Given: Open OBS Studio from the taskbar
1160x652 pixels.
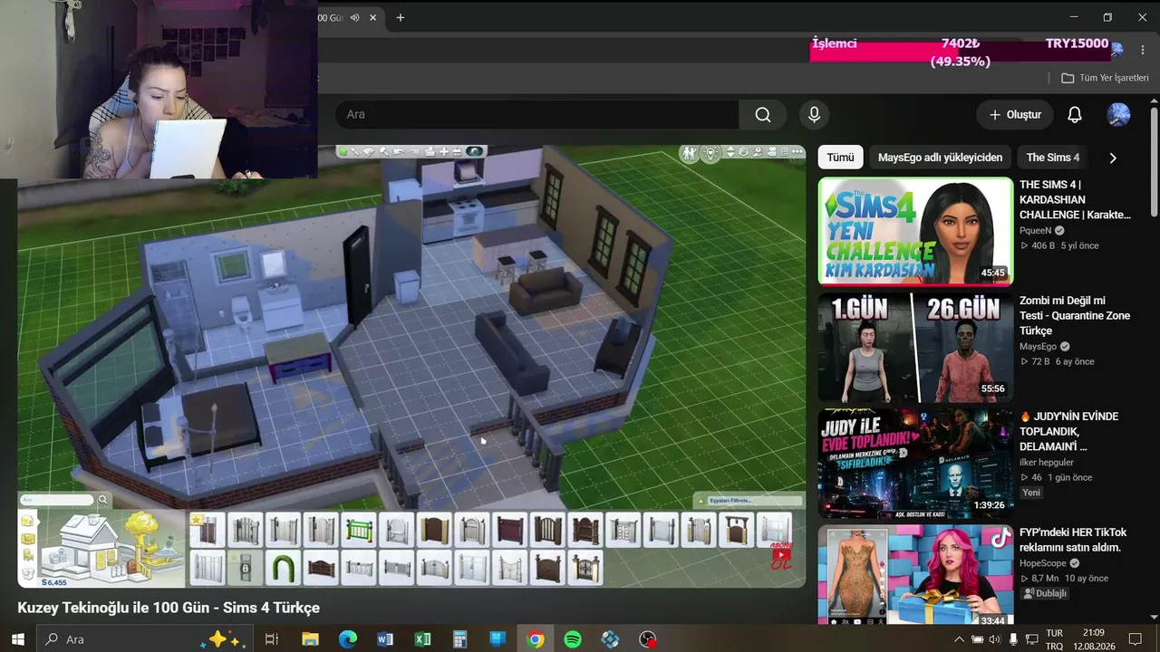Looking at the screenshot, I should pos(648,639).
